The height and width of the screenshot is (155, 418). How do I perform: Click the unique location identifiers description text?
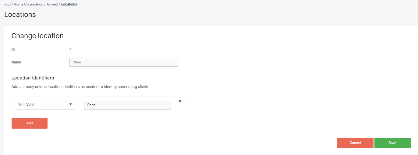80,87
